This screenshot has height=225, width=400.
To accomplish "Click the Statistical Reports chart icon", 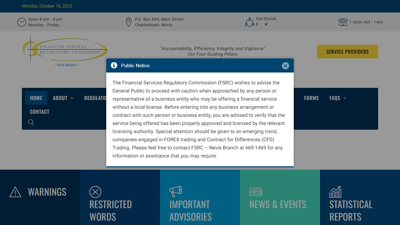I will (335, 192).
